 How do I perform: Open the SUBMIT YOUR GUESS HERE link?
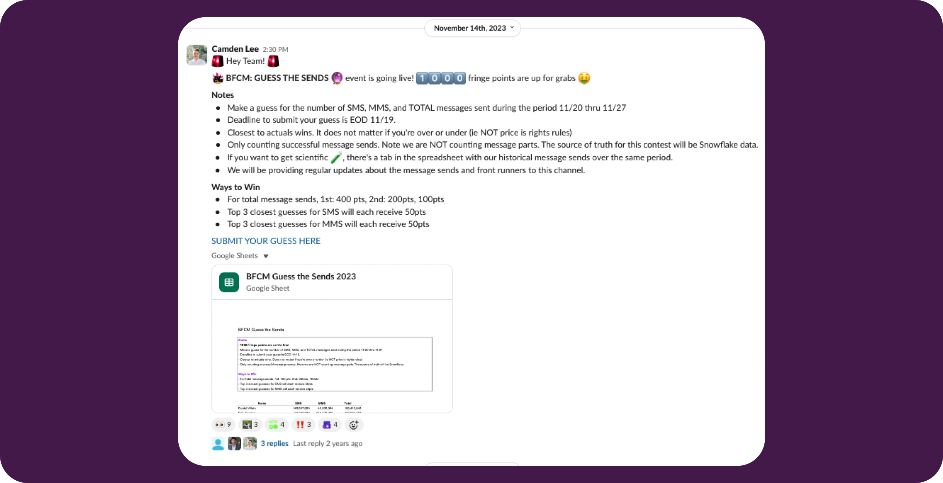pyautogui.click(x=266, y=241)
